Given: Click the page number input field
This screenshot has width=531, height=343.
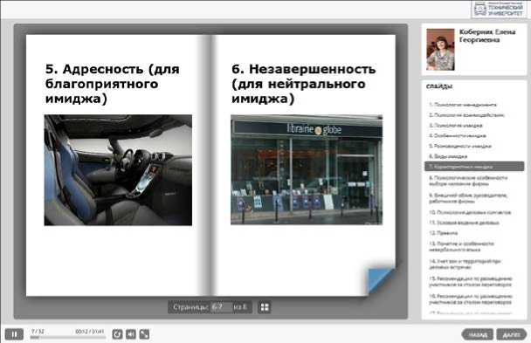Looking at the screenshot, I should click(221, 307).
